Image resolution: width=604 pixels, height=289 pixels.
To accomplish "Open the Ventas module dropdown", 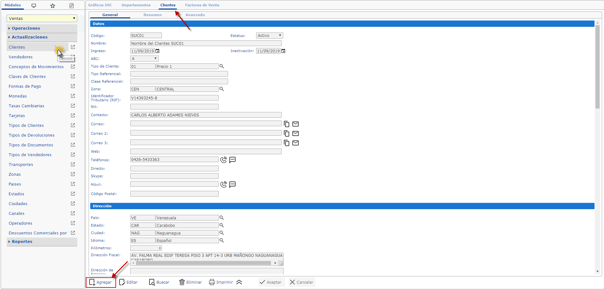I will [42, 18].
